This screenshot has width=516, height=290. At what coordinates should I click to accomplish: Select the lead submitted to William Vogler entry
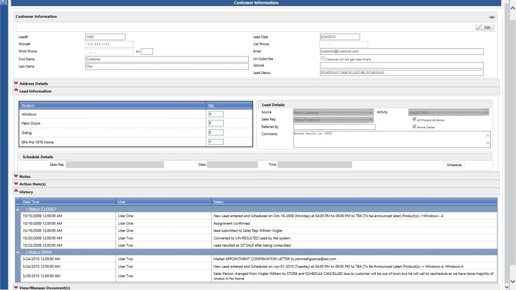259,231
